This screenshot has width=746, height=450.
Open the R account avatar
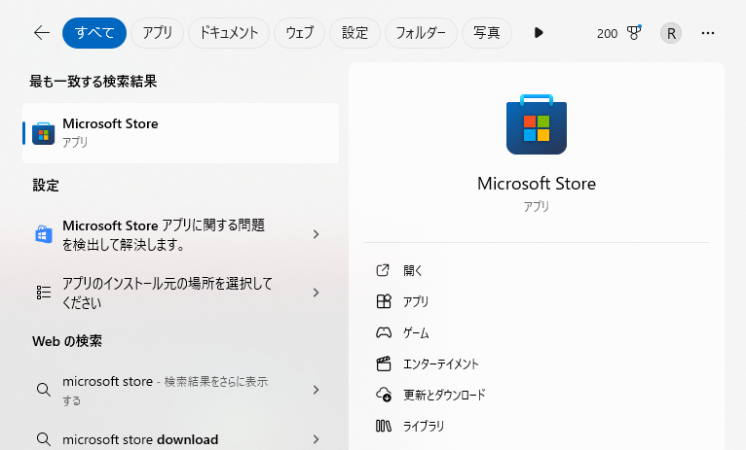[671, 33]
